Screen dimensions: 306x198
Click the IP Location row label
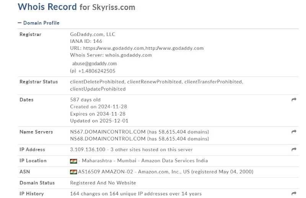click(33, 161)
